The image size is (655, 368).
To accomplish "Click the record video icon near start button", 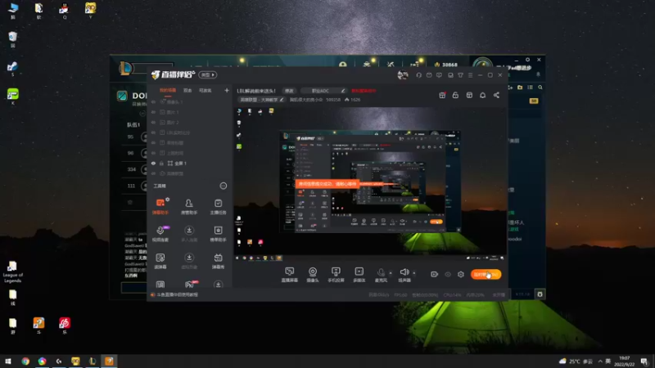I will (435, 274).
